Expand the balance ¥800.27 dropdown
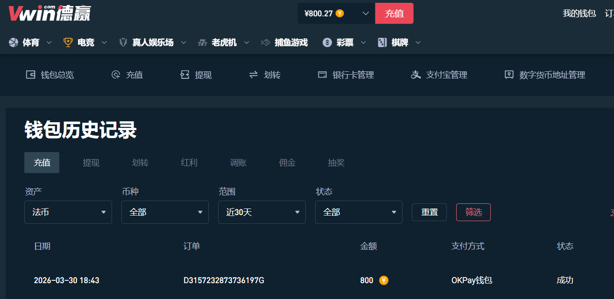 (x=366, y=14)
